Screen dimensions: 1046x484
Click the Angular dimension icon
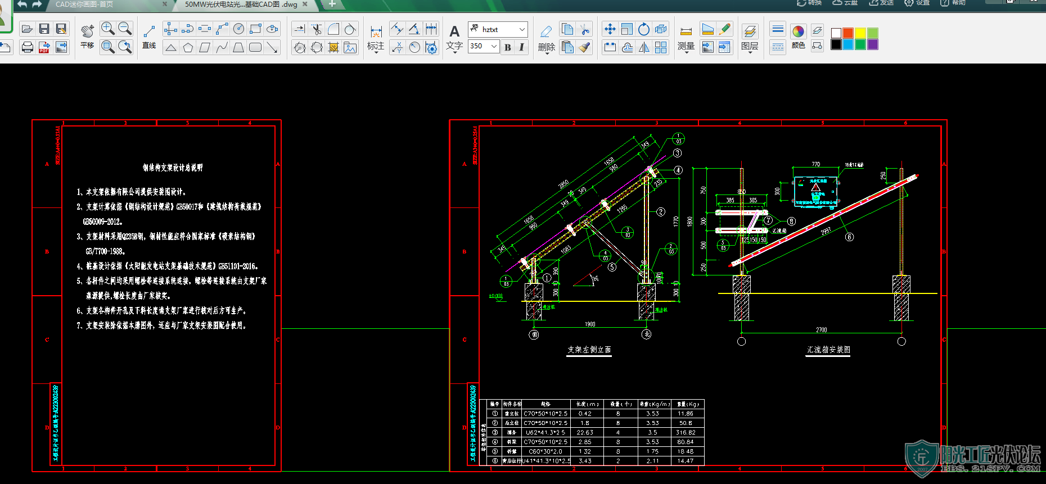tap(414, 29)
